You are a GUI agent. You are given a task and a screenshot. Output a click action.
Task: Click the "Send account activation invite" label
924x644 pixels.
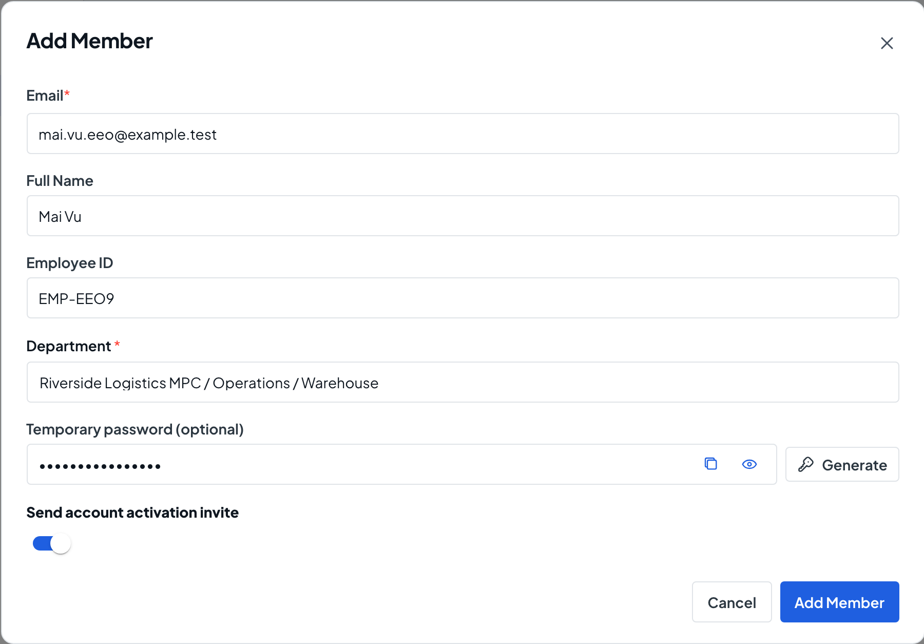coord(132,513)
